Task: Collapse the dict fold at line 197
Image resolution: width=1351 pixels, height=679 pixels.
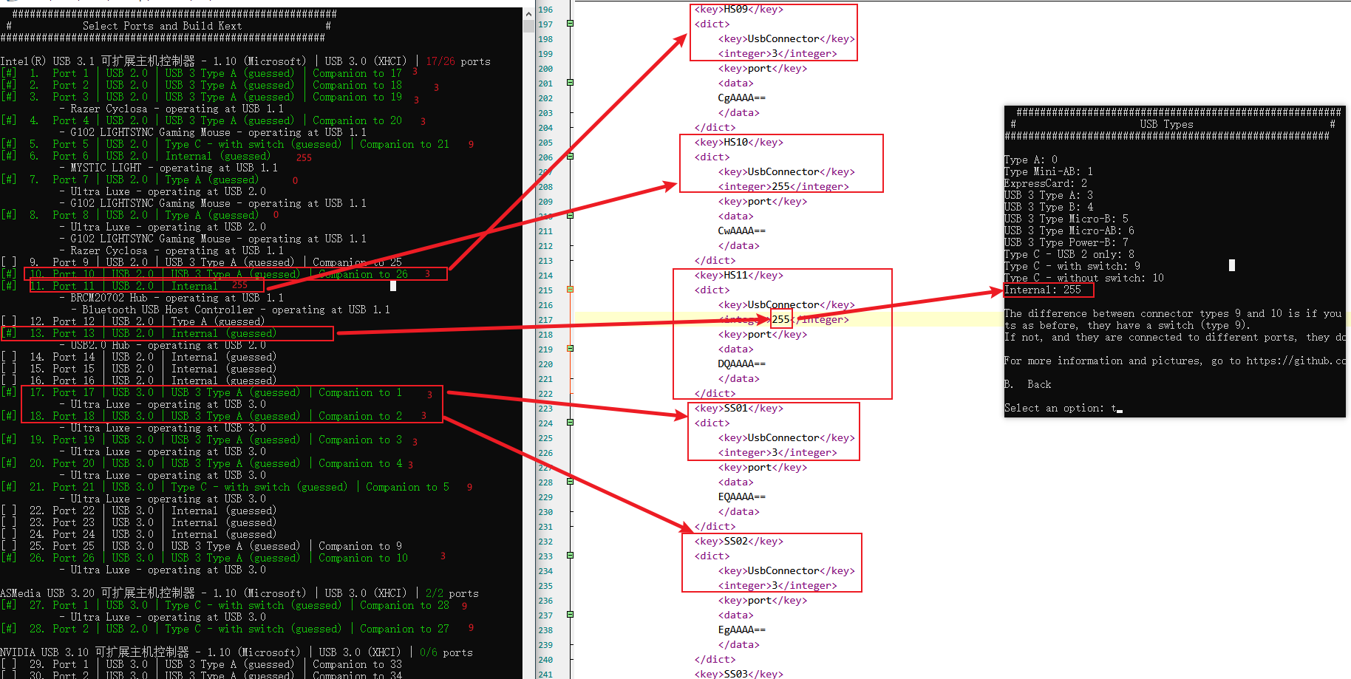Action: tap(570, 24)
